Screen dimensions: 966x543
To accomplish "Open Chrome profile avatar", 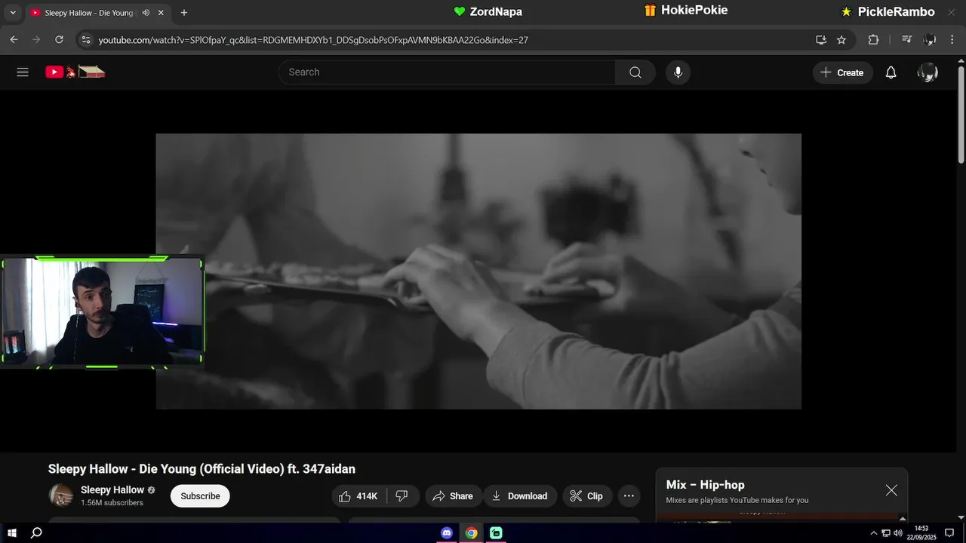I will tap(930, 40).
